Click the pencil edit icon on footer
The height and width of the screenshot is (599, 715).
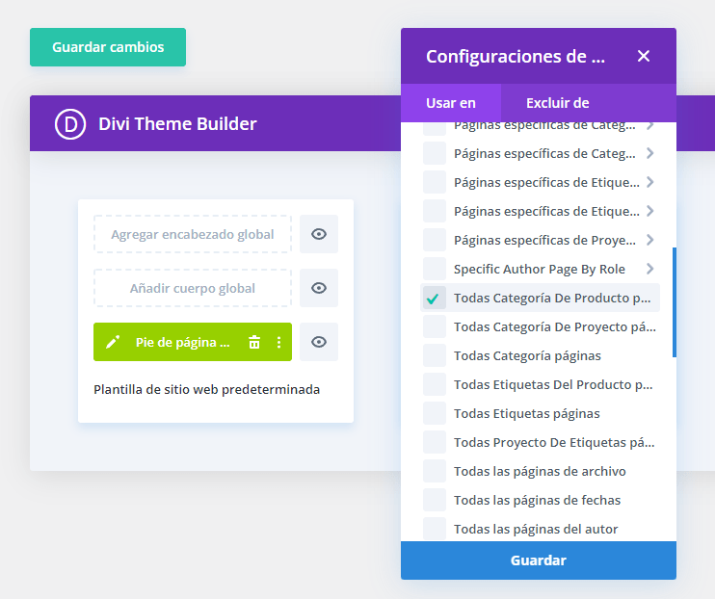click(x=113, y=342)
